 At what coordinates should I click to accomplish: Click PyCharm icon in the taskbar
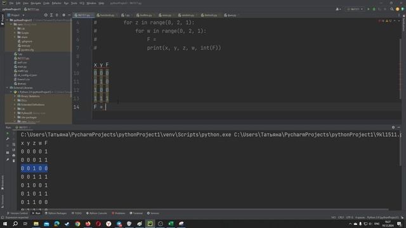pyautogui.click(x=150, y=224)
